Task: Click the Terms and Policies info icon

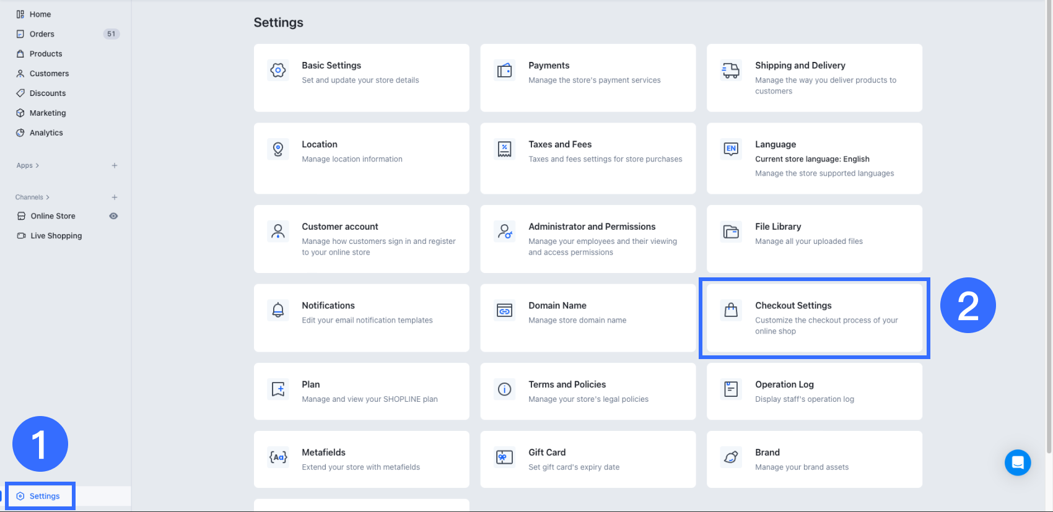Action: click(505, 389)
